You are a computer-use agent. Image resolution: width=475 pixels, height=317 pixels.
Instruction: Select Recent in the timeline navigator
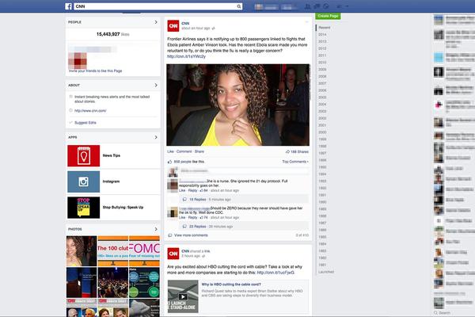[325, 28]
